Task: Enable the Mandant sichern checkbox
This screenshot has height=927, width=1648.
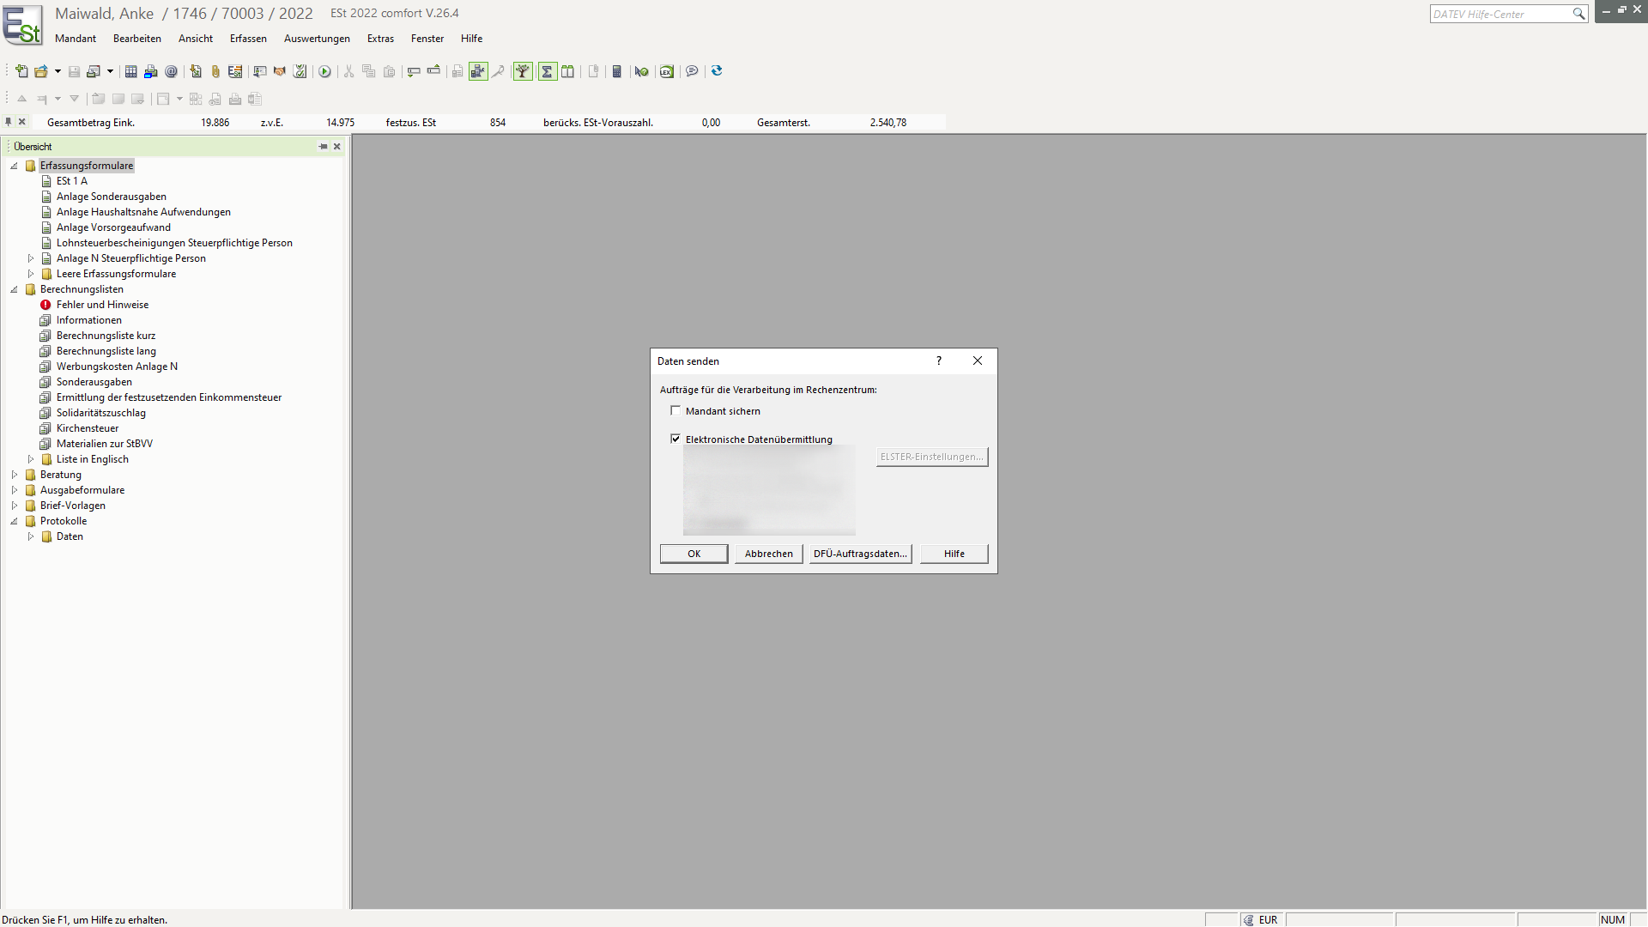Action: point(676,411)
